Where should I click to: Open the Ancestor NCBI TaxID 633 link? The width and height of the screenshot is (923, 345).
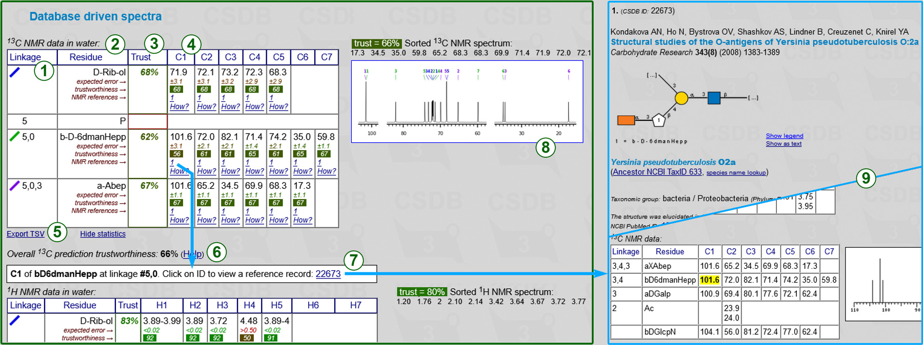coord(657,172)
